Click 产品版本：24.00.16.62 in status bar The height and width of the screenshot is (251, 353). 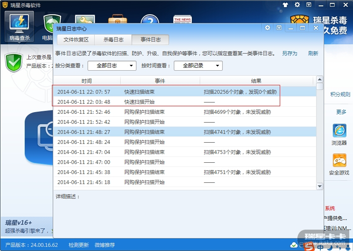coord(31,245)
